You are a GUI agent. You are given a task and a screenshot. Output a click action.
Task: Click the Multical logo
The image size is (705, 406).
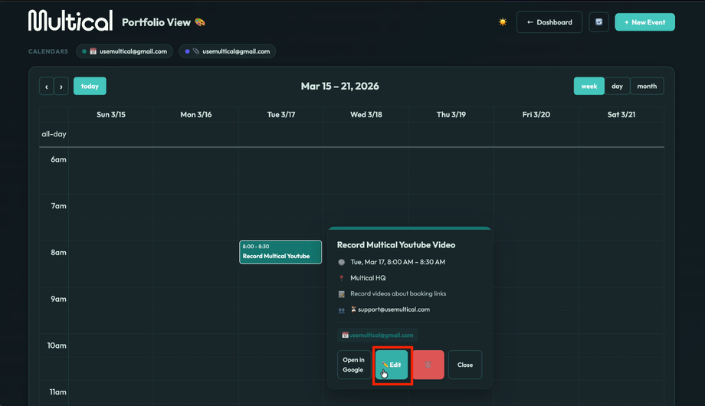coord(70,21)
